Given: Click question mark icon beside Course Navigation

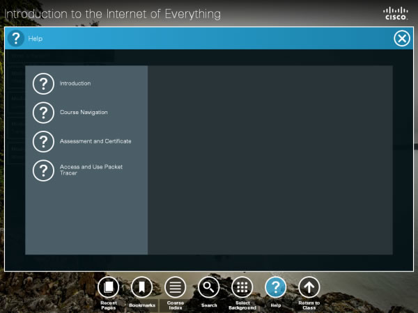Looking at the screenshot, I should click(x=43, y=113).
